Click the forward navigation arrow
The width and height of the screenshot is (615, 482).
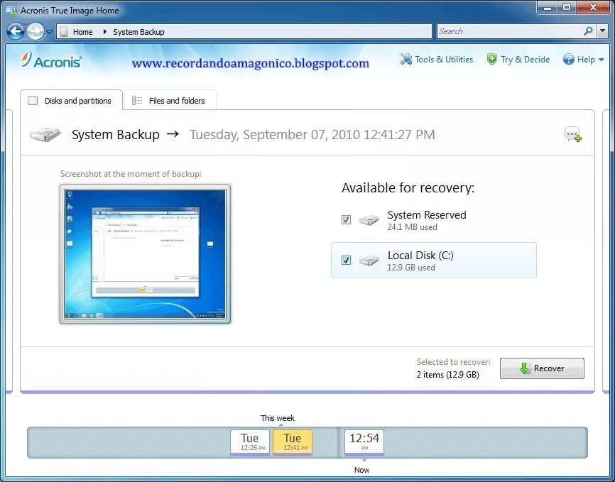(x=36, y=31)
